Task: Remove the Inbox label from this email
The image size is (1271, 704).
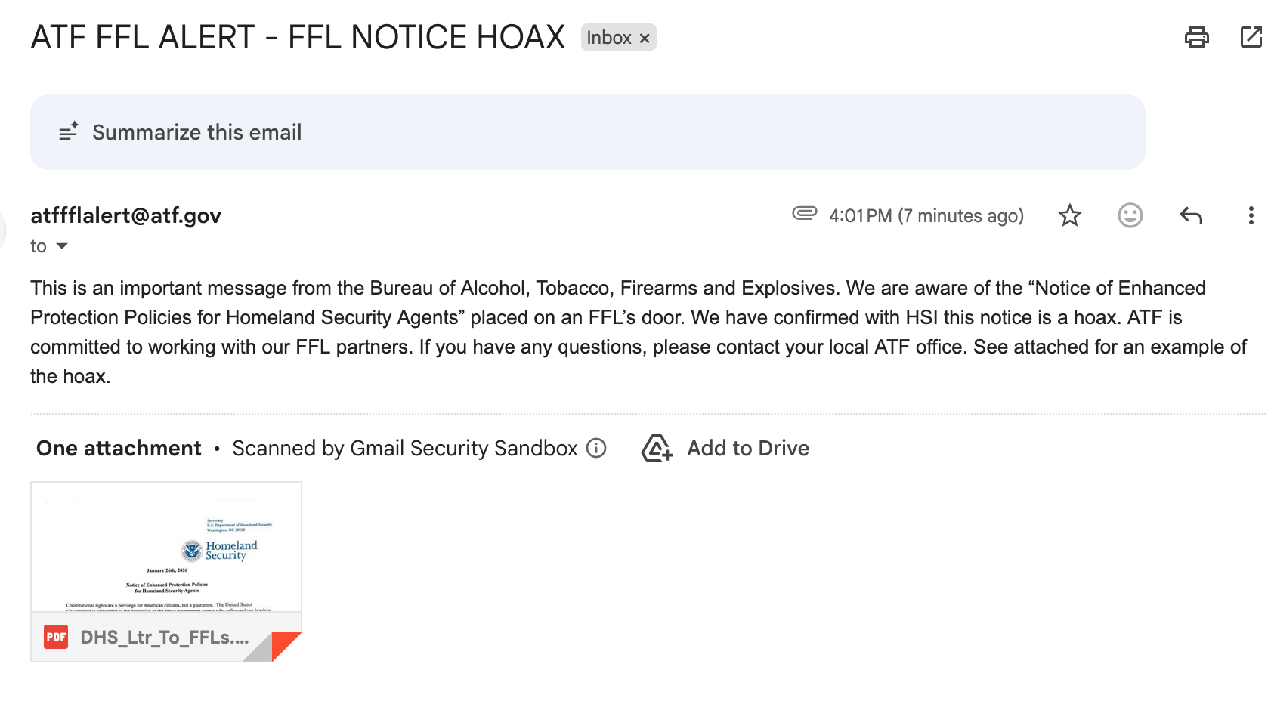Action: coord(645,39)
